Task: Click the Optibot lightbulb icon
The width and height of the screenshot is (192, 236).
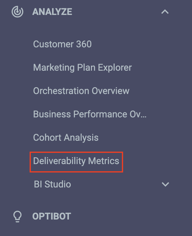Action: (17, 216)
